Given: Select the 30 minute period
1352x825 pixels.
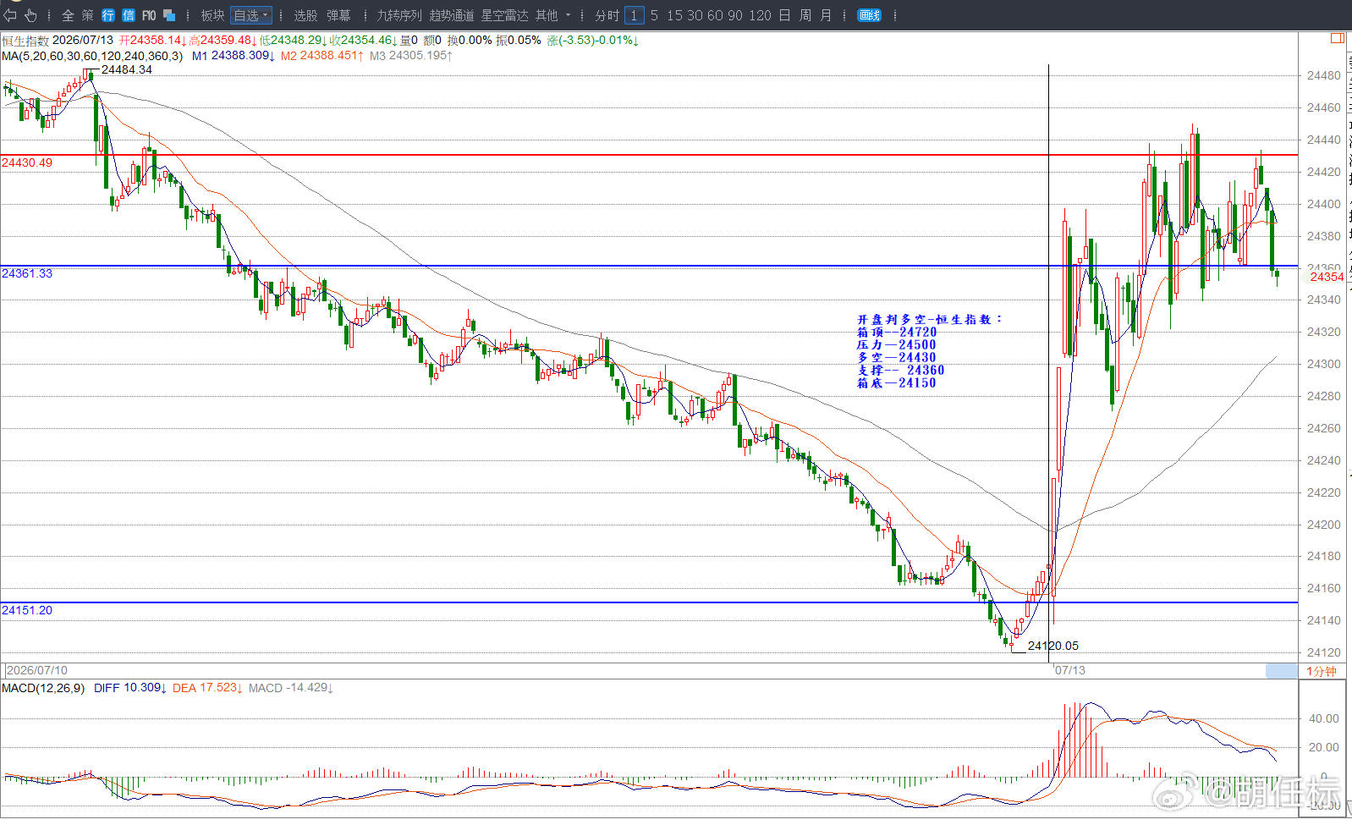Looking at the screenshot, I should pos(695,15).
